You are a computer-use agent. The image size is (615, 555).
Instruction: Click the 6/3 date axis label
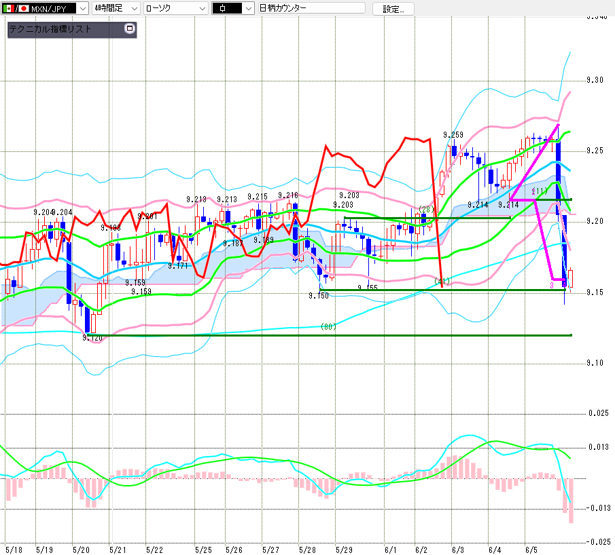pos(458,550)
